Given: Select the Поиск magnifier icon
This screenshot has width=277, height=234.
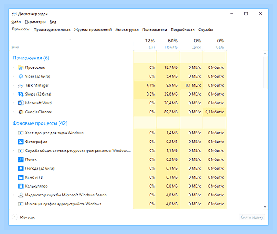Looking at the screenshot, I should [21, 159].
